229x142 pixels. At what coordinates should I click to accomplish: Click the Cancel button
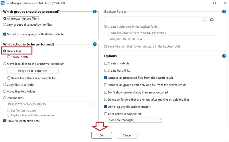(x=127, y=135)
